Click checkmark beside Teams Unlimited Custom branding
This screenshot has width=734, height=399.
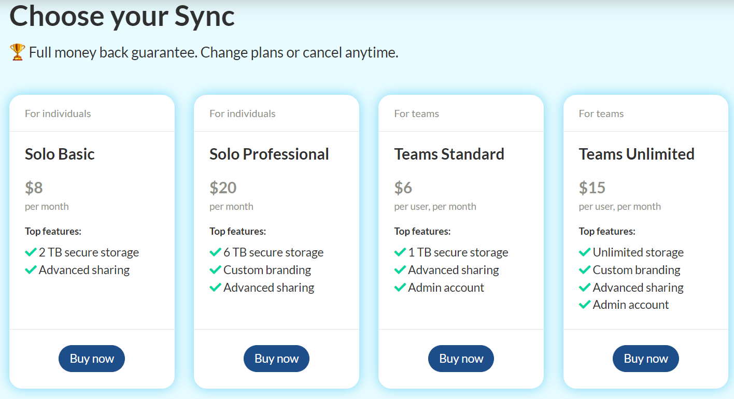pyautogui.click(x=585, y=270)
